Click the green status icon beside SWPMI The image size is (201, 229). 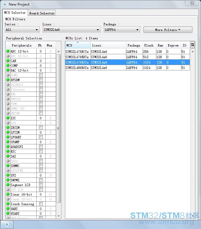coord(8,180)
